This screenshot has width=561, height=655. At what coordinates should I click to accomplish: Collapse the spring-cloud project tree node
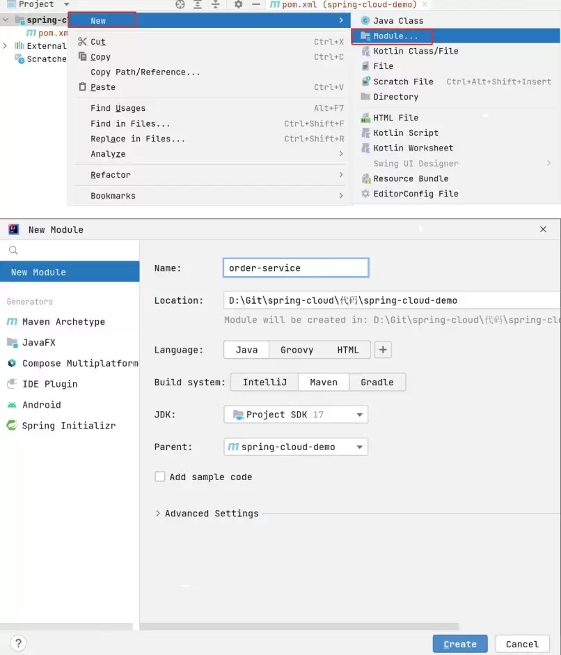point(6,20)
